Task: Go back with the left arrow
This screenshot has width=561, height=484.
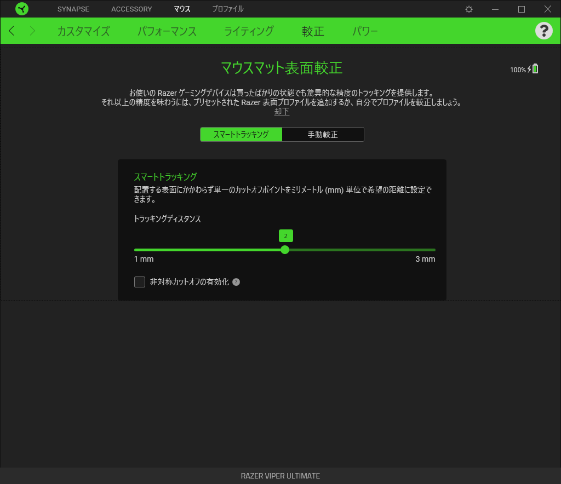Action: [x=12, y=31]
